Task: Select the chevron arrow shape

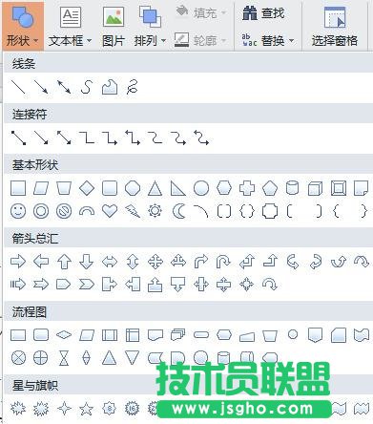Action: 87,284
